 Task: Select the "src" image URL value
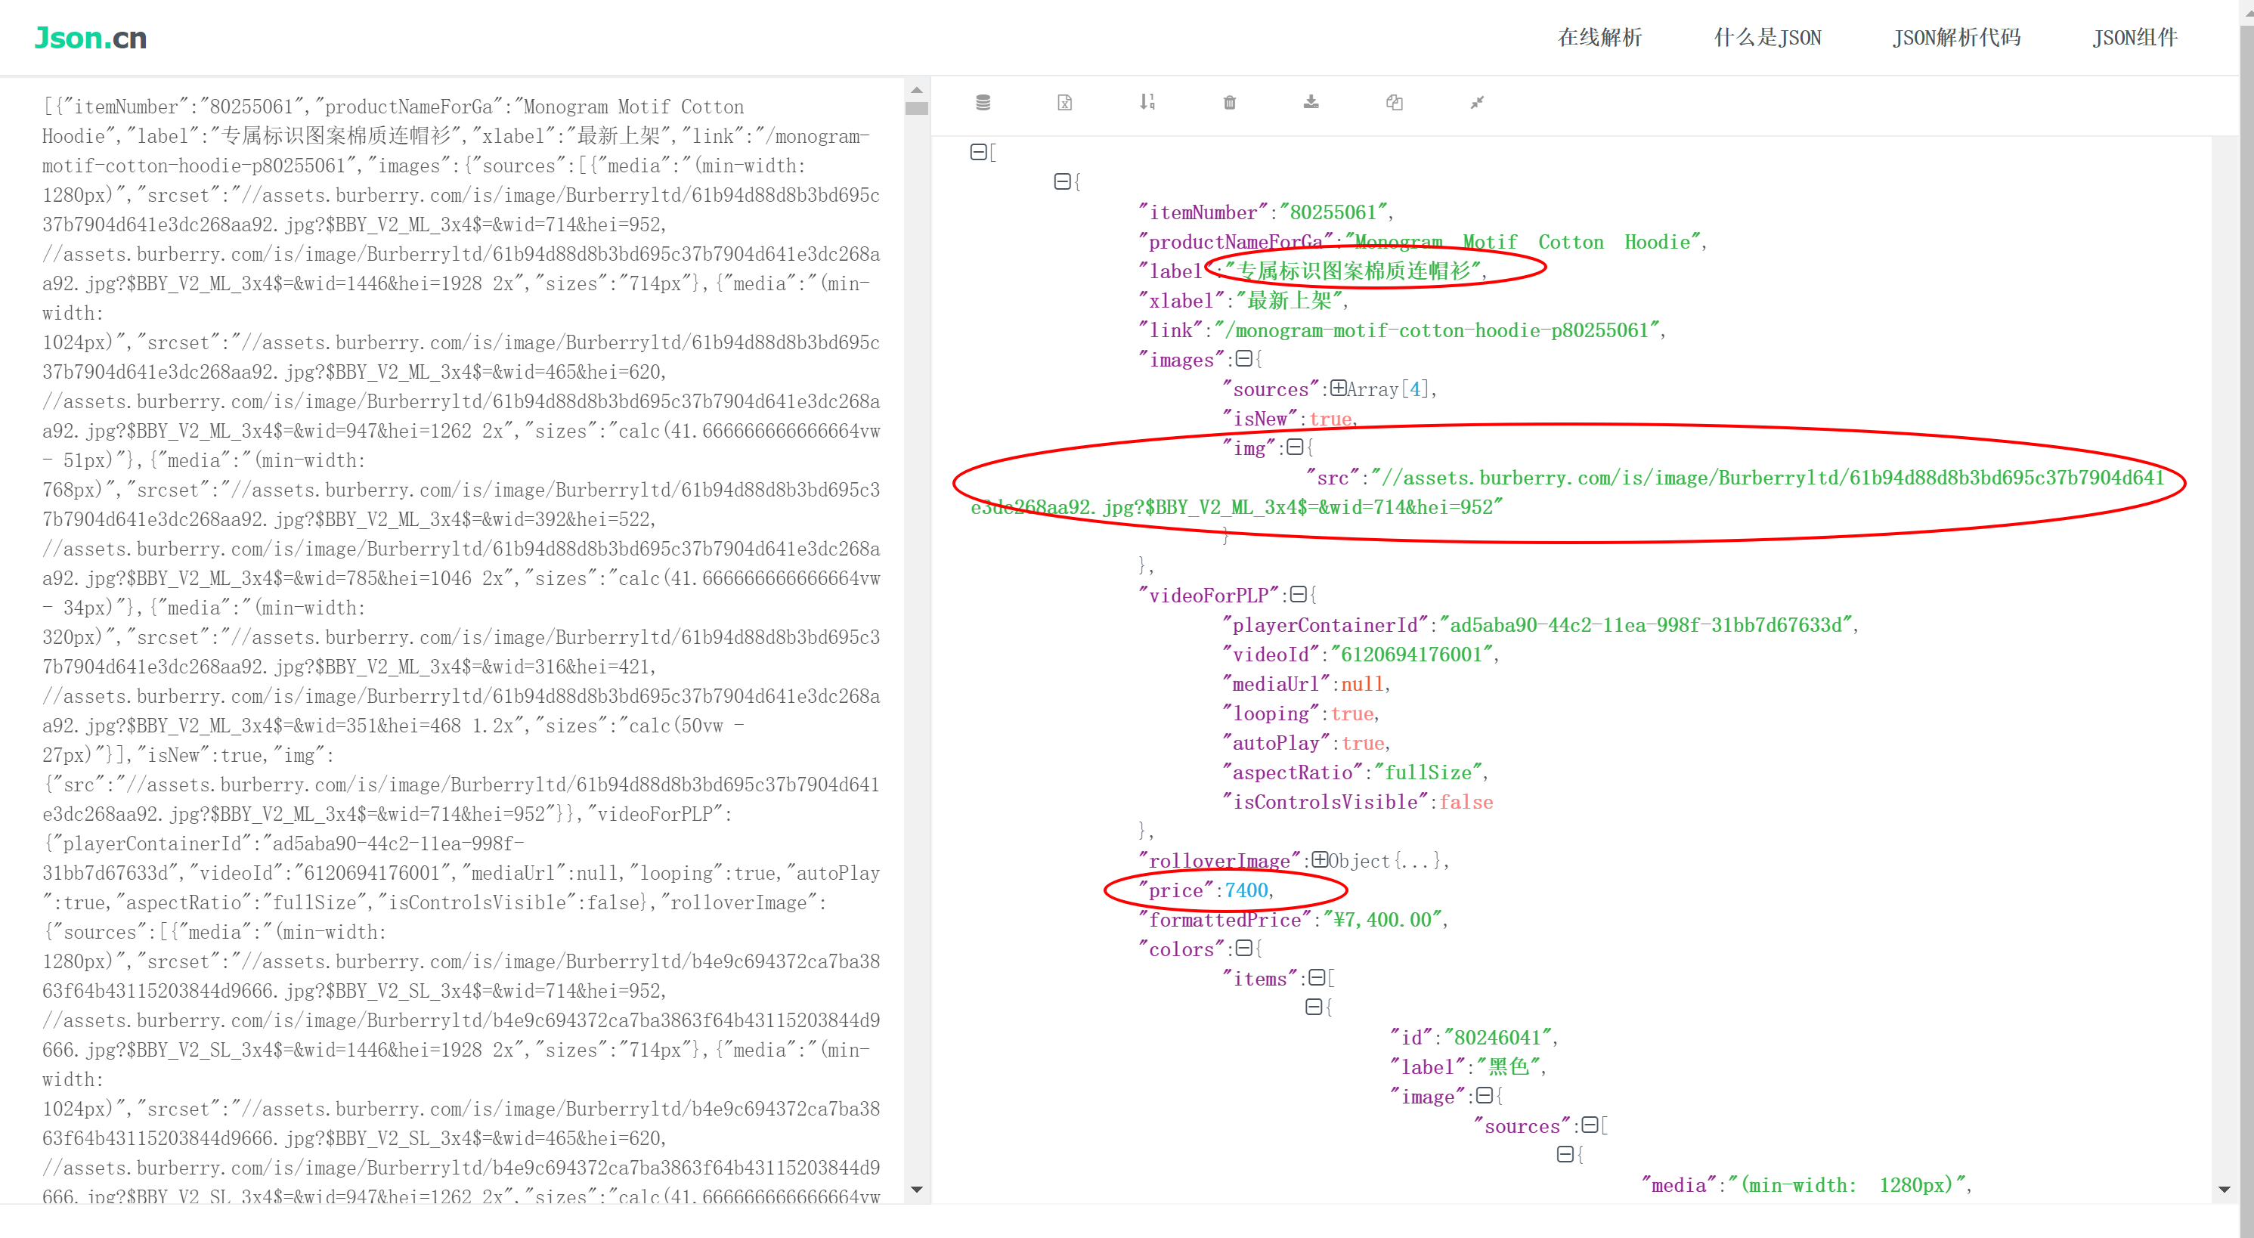(1566, 492)
